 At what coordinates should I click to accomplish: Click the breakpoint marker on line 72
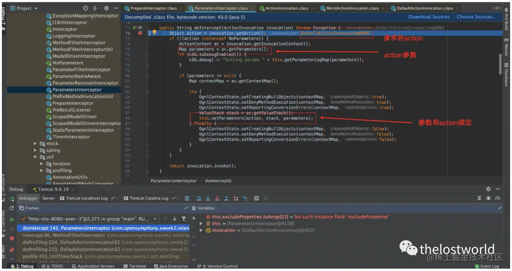pos(140,33)
